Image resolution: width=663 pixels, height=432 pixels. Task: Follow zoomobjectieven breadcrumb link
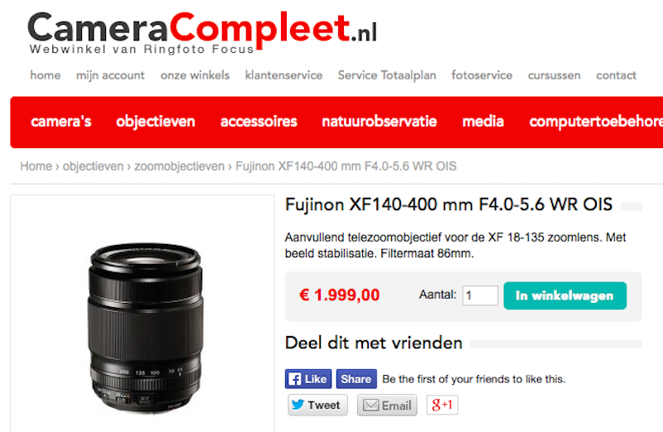(x=179, y=166)
